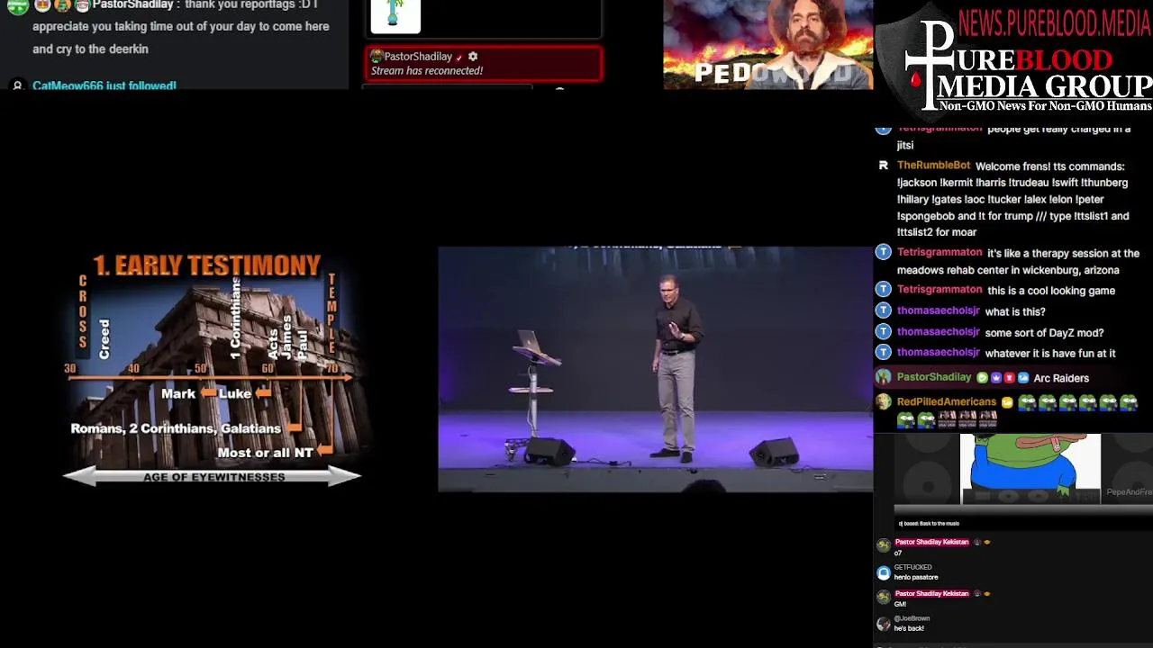This screenshot has width=1153, height=648.
Task: Click follower icon beside CatMeow666 just followed
Action: click(x=16, y=85)
